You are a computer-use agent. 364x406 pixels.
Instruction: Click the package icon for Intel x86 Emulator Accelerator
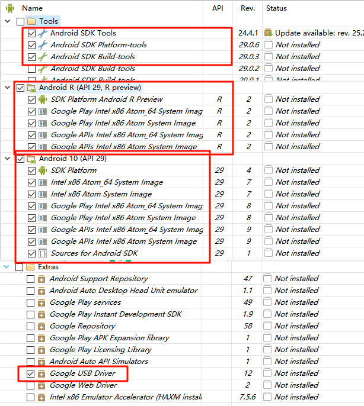(41, 397)
